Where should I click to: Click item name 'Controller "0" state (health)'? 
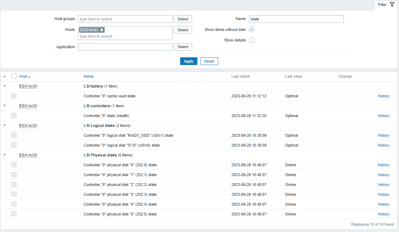tap(106, 116)
